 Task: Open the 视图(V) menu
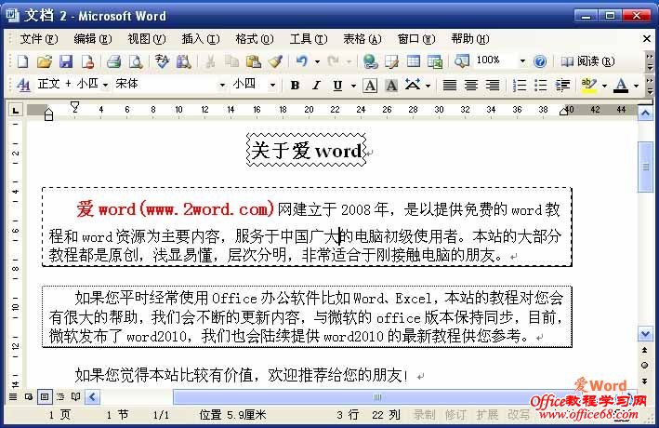coord(147,39)
